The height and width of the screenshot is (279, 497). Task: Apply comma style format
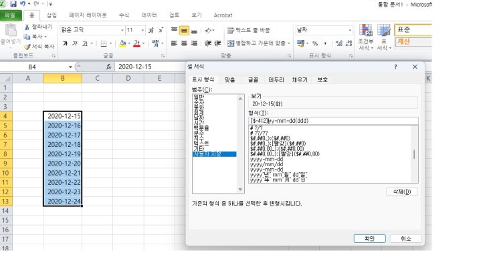[x=325, y=43]
